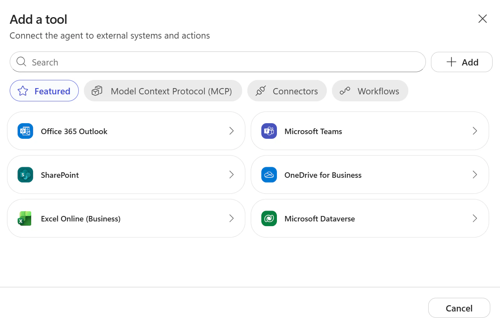
Task: Open the Microsoft Teams label
Action: point(313,131)
